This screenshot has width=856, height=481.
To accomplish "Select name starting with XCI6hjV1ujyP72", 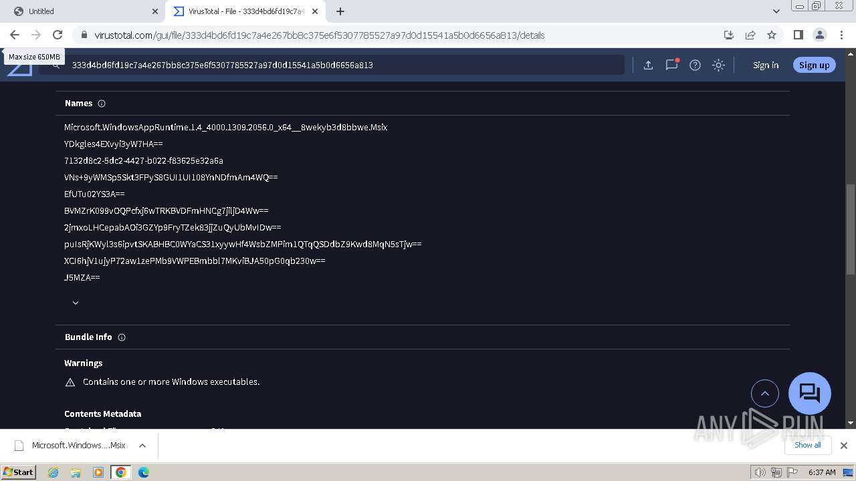I will pos(195,261).
